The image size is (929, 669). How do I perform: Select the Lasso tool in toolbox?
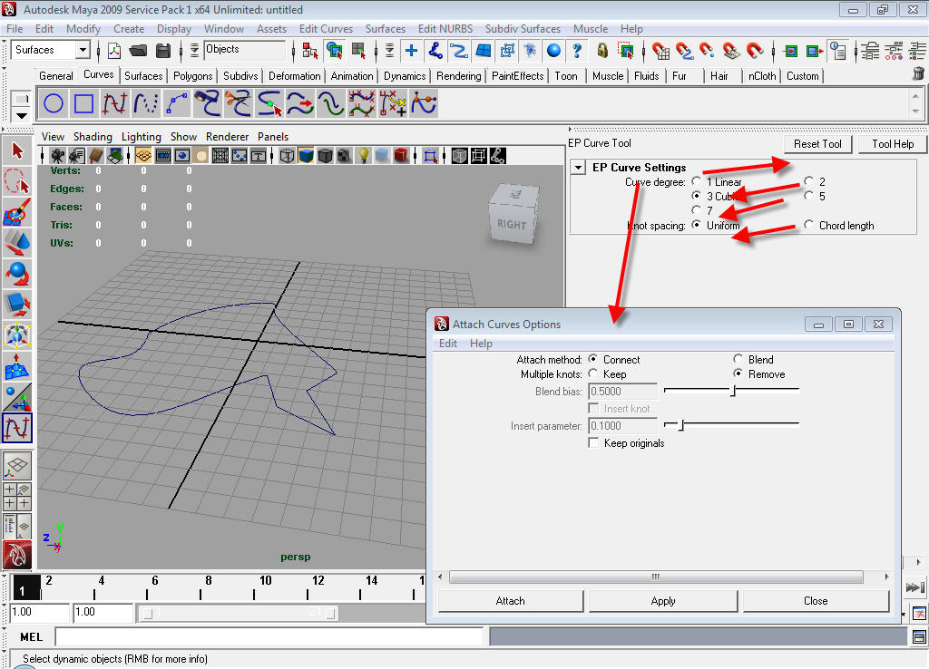(17, 182)
